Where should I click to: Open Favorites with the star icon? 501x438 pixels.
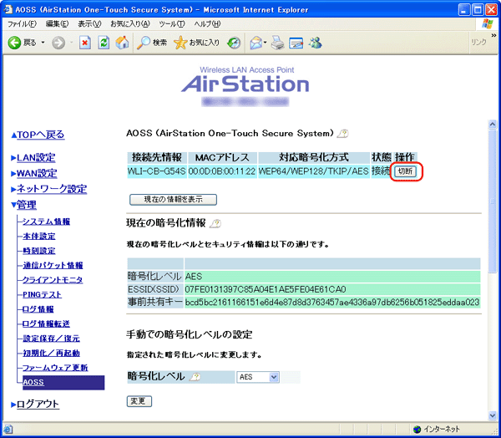pos(180,43)
